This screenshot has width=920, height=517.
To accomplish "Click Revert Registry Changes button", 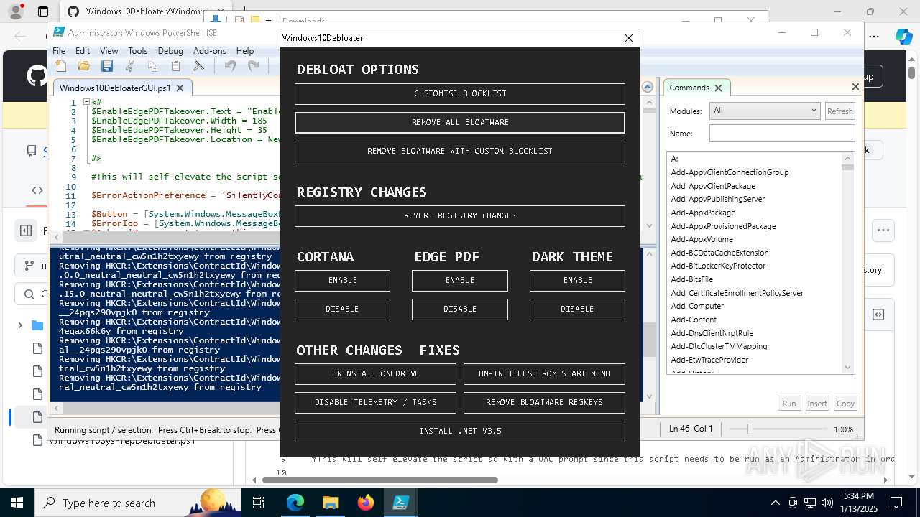I will [460, 215].
